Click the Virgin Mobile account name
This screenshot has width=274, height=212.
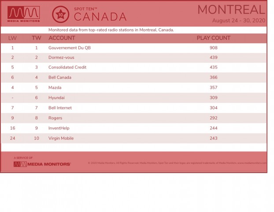[61, 138]
